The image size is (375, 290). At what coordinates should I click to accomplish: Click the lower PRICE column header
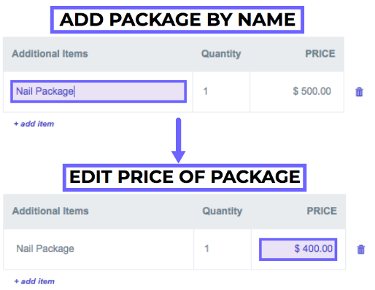322,211
